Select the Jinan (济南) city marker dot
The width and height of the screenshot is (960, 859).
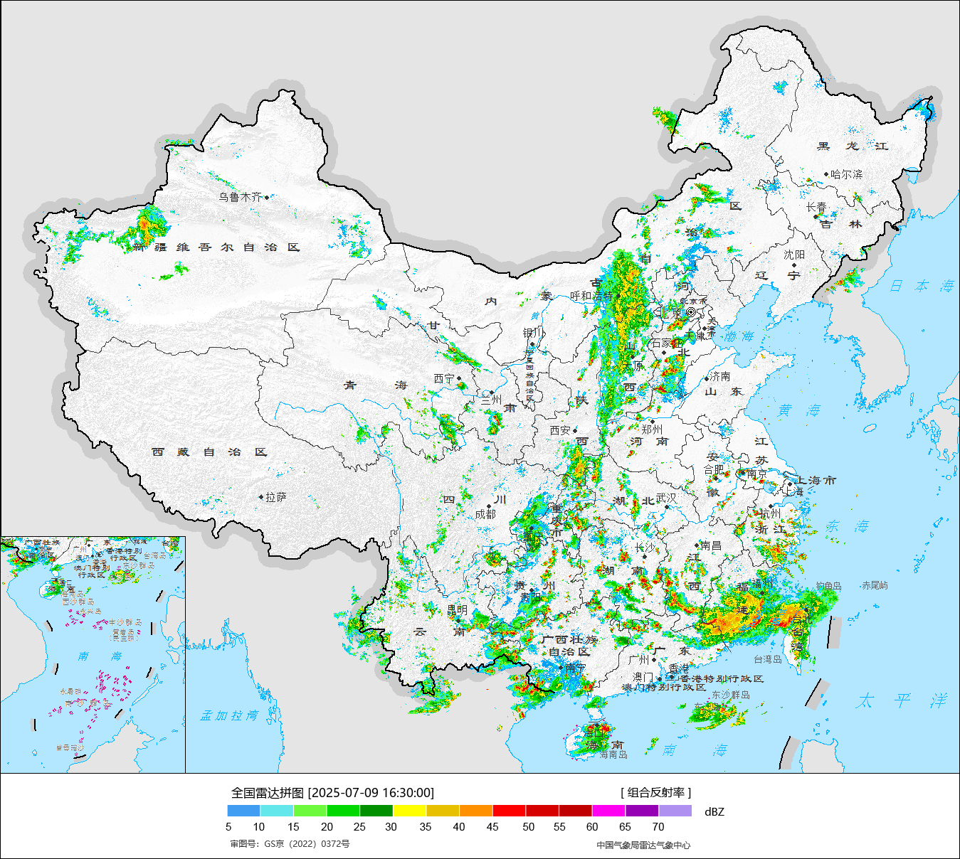[707, 378]
